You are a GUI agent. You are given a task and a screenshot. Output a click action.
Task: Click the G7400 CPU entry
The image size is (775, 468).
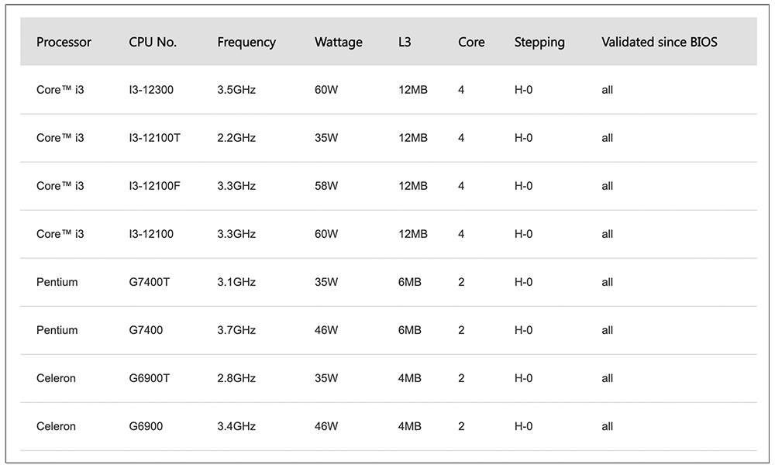pos(146,330)
